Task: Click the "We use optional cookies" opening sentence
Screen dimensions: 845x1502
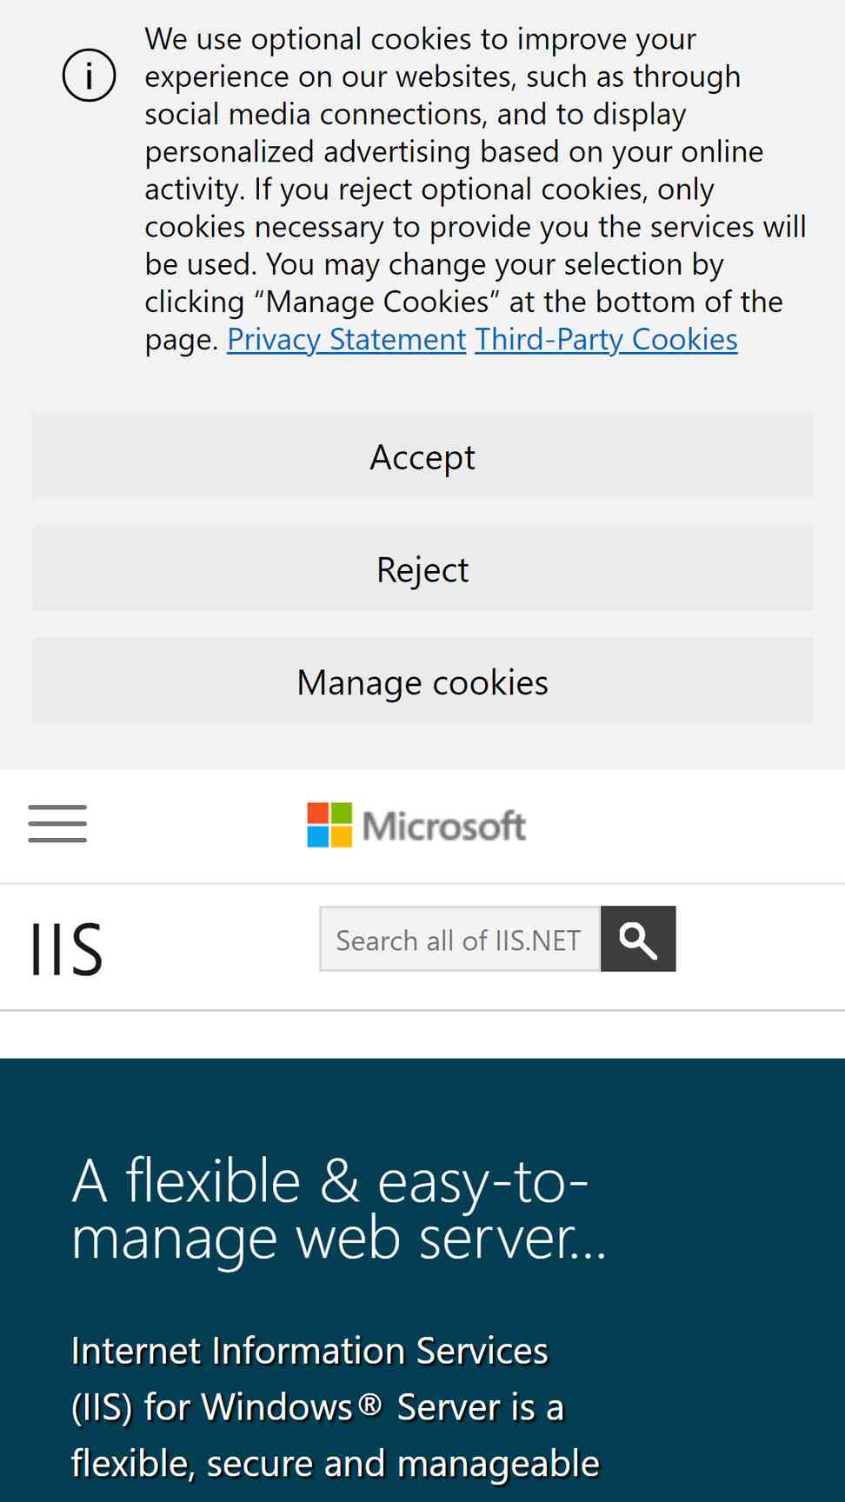Action: [x=421, y=40]
